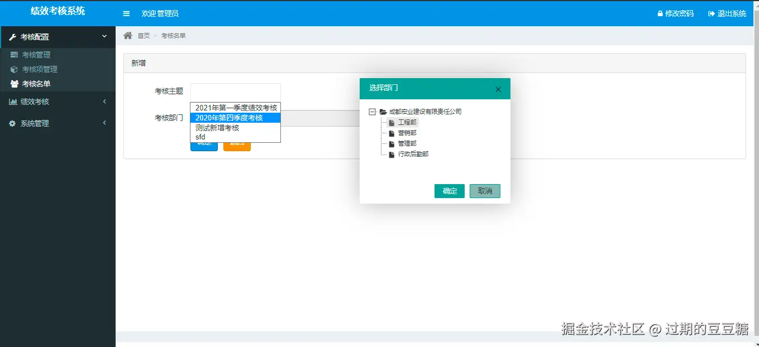Image resolution: width=759 pixels, height=347 pixels.
Task: Click the home icon in breadcrumb
Action: click(128, 35)
